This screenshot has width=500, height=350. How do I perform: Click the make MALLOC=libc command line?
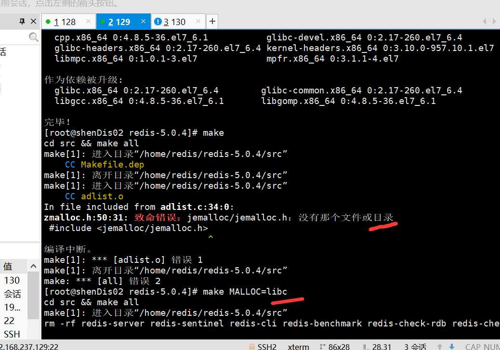[x=166, y=292]
